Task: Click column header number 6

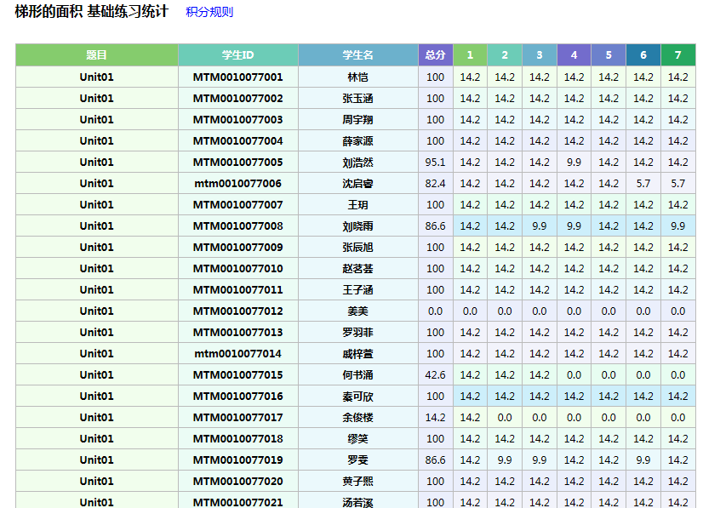Action: [643, 55]
